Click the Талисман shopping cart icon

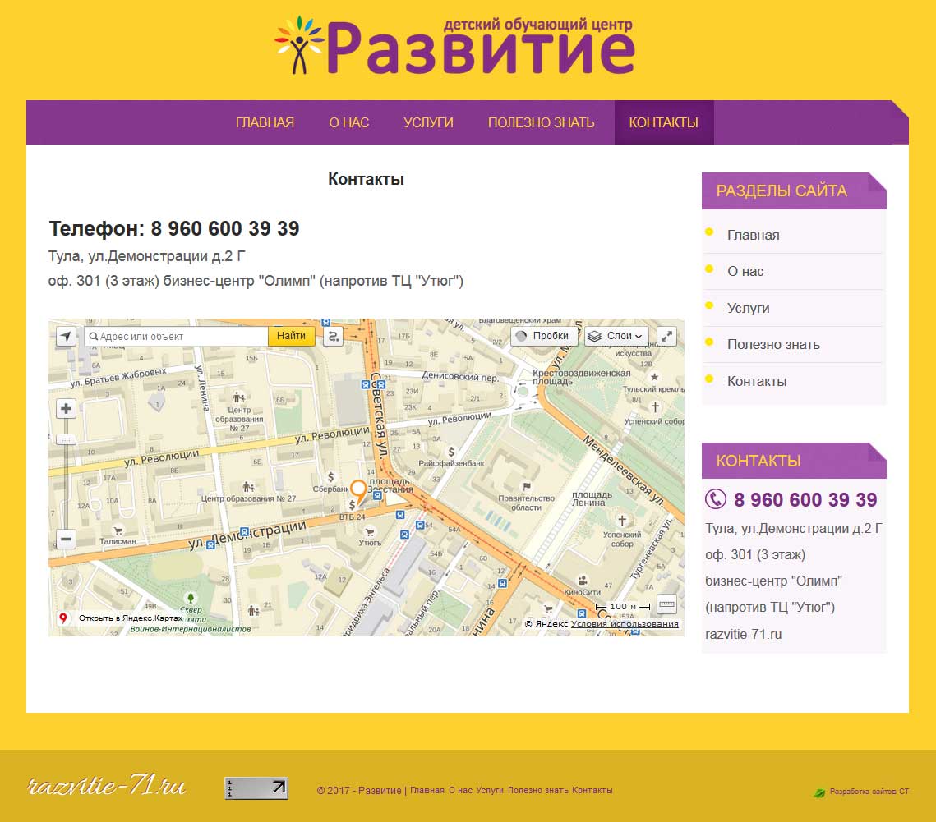118,530
